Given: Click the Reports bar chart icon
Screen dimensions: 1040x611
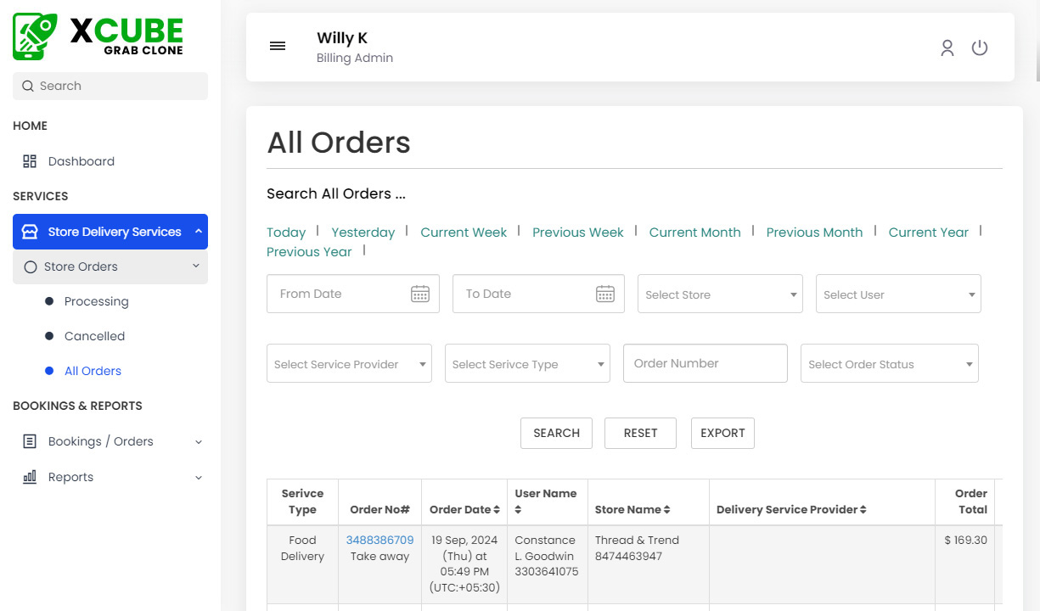Looking at the screenshot, I should pyautogui.click(x=30, y=477).
